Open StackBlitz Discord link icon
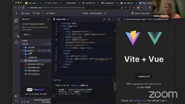 [x=28, y=102]
